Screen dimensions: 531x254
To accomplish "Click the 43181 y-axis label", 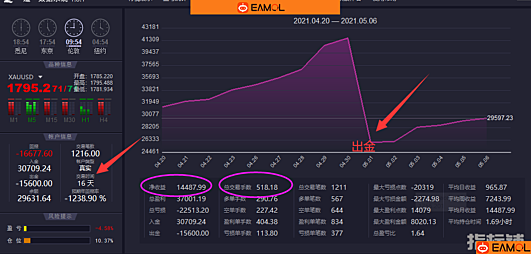I will [151, 27].
